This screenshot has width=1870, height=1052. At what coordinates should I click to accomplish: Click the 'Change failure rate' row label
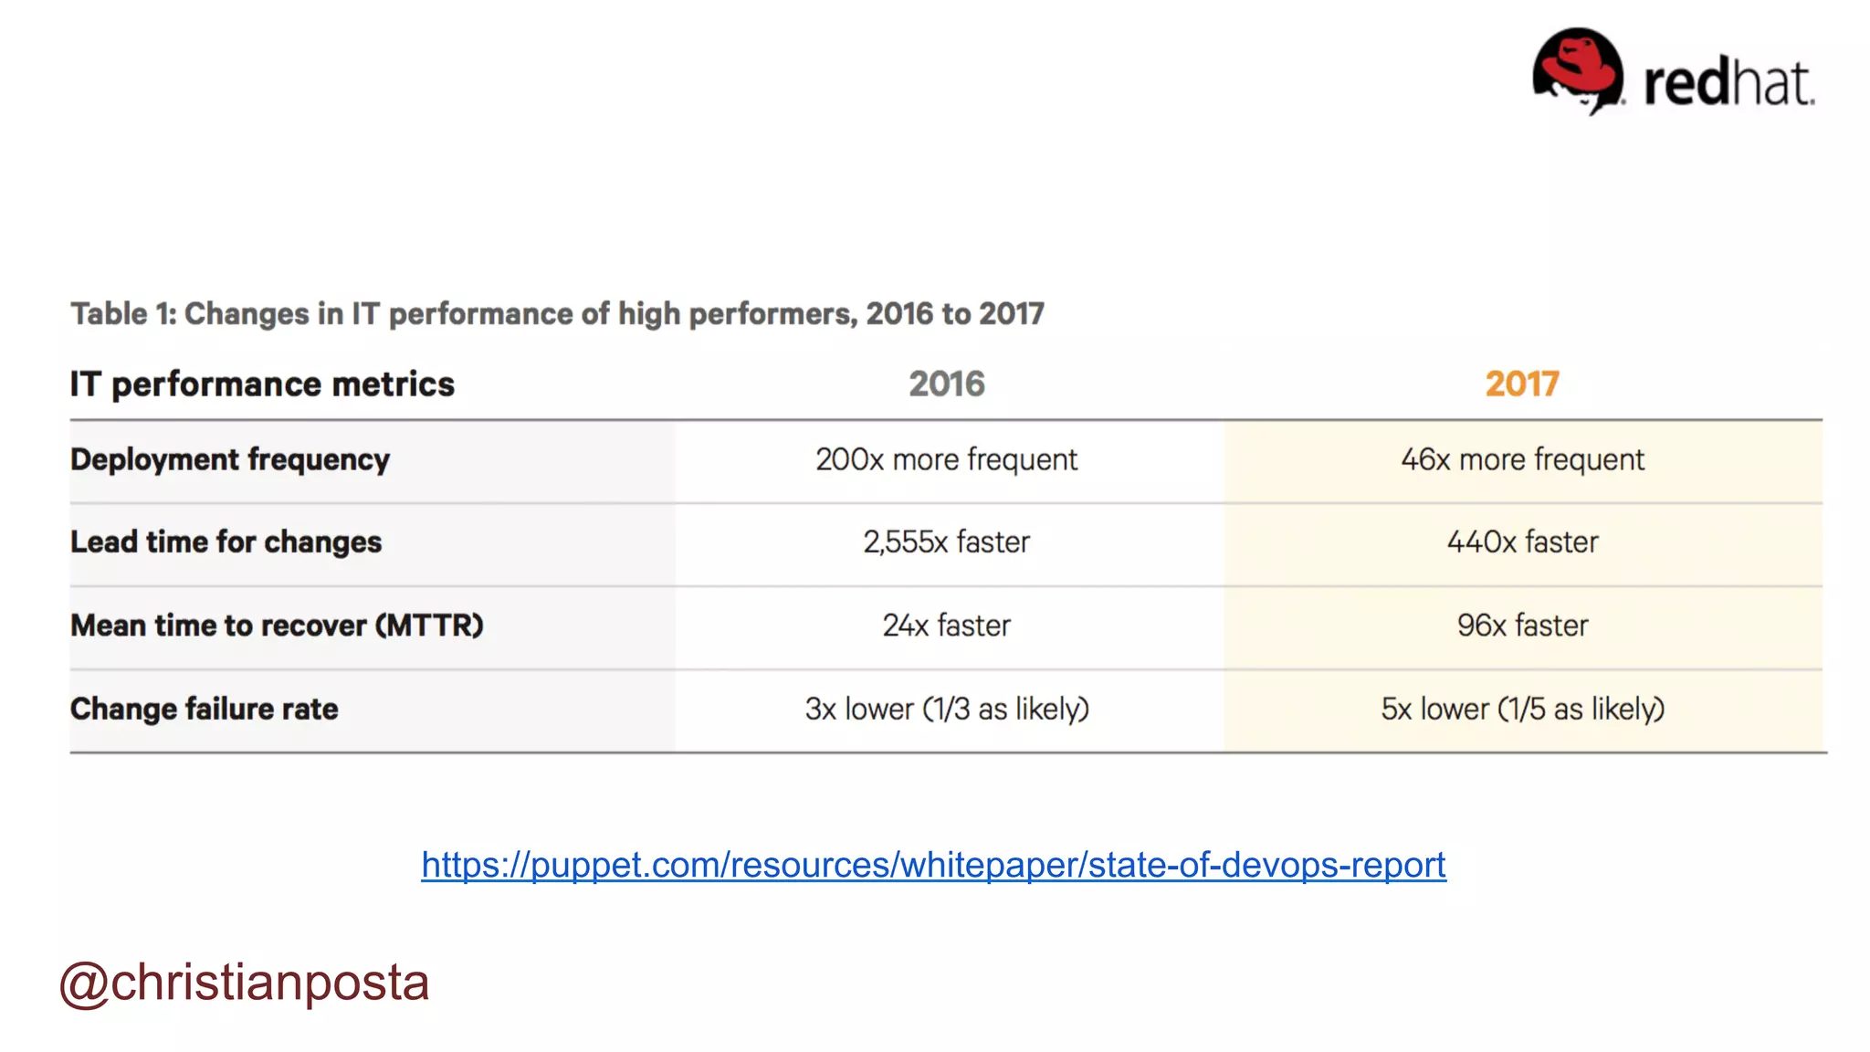205,709
